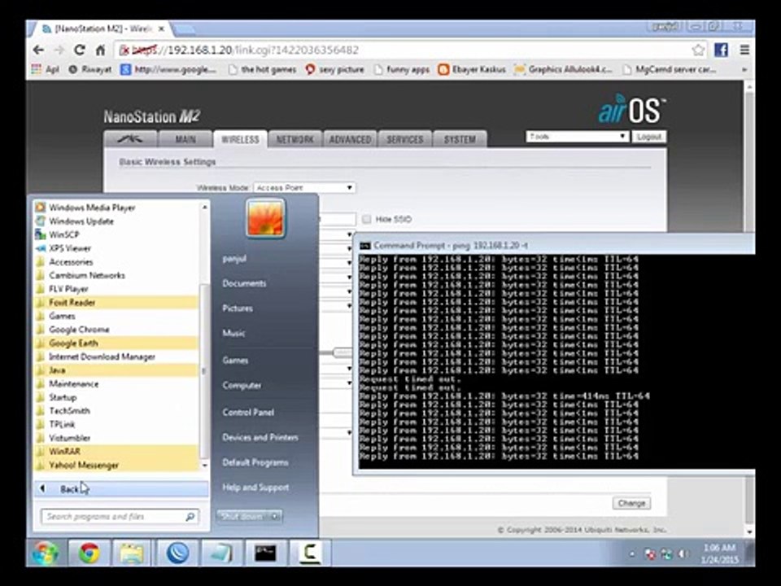Open Control Panel from the Start menu
This screenshot has width=781, height=586.
click(248, 412)
